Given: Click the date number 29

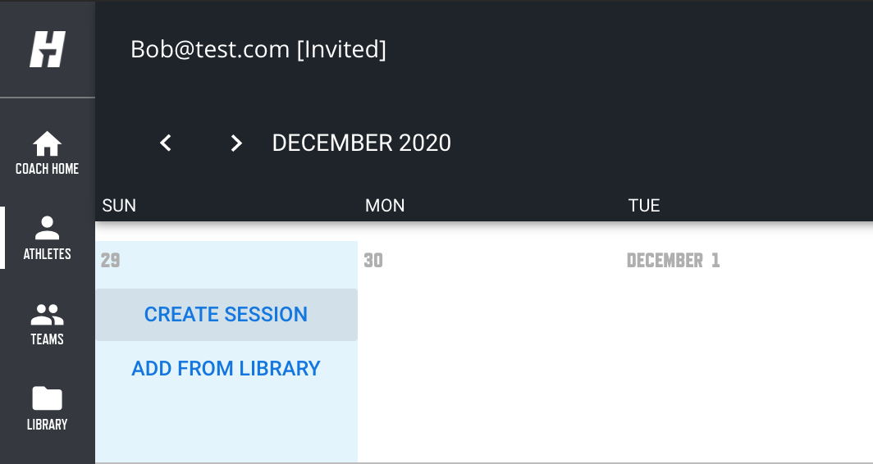Looking at the screenshot, I should [110, 261].
